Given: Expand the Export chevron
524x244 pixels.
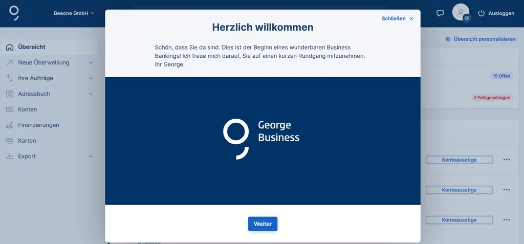Looking at the screenshot, I should click(91, 156).
